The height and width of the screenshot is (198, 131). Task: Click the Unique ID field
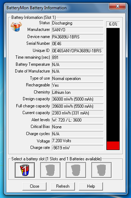(x=77, y=51)
